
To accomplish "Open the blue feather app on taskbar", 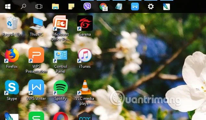I will [166, 6].
